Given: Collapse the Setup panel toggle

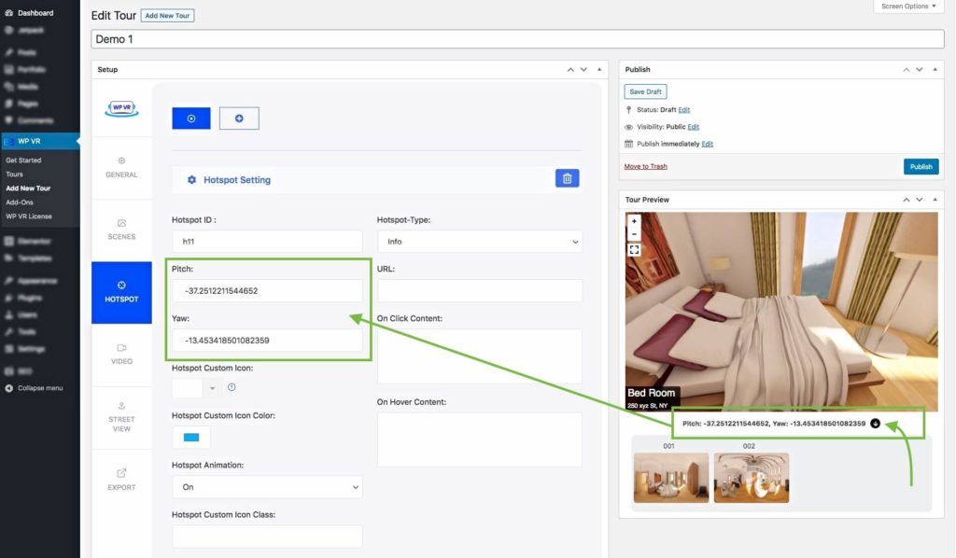Looking at the screenshot, I should (x=599, y=69).
